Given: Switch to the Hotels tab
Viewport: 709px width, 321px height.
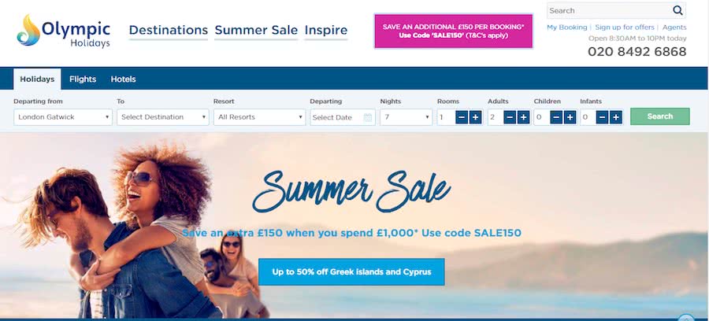Looking at the screenshot, I should (x=123, y=79).
